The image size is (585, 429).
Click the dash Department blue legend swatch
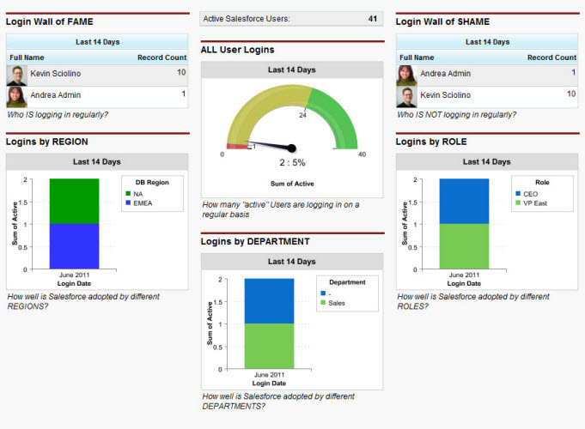click(323, 293)
